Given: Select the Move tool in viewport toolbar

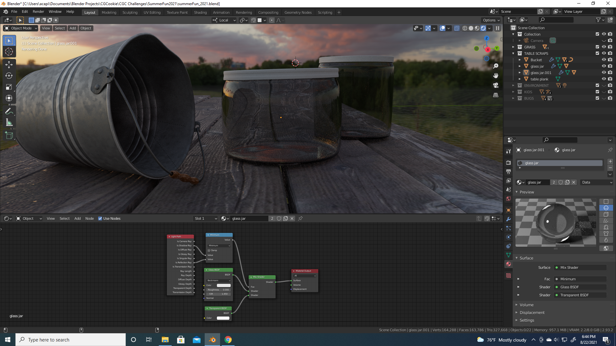Looking at the screenshot, I should tap(9, 64).
